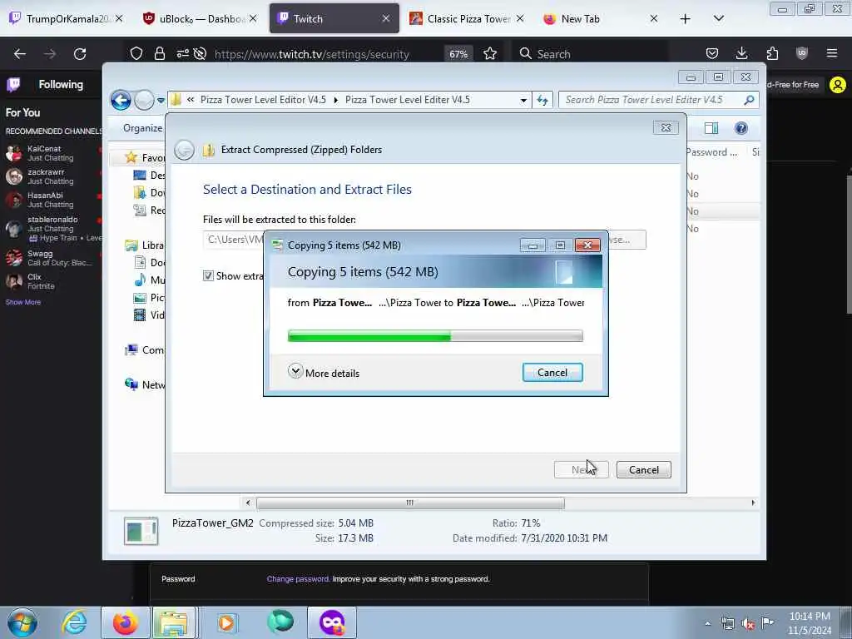852x639 pixels.
Task: Open Firefox downloads panel
Action: (741, 54)
